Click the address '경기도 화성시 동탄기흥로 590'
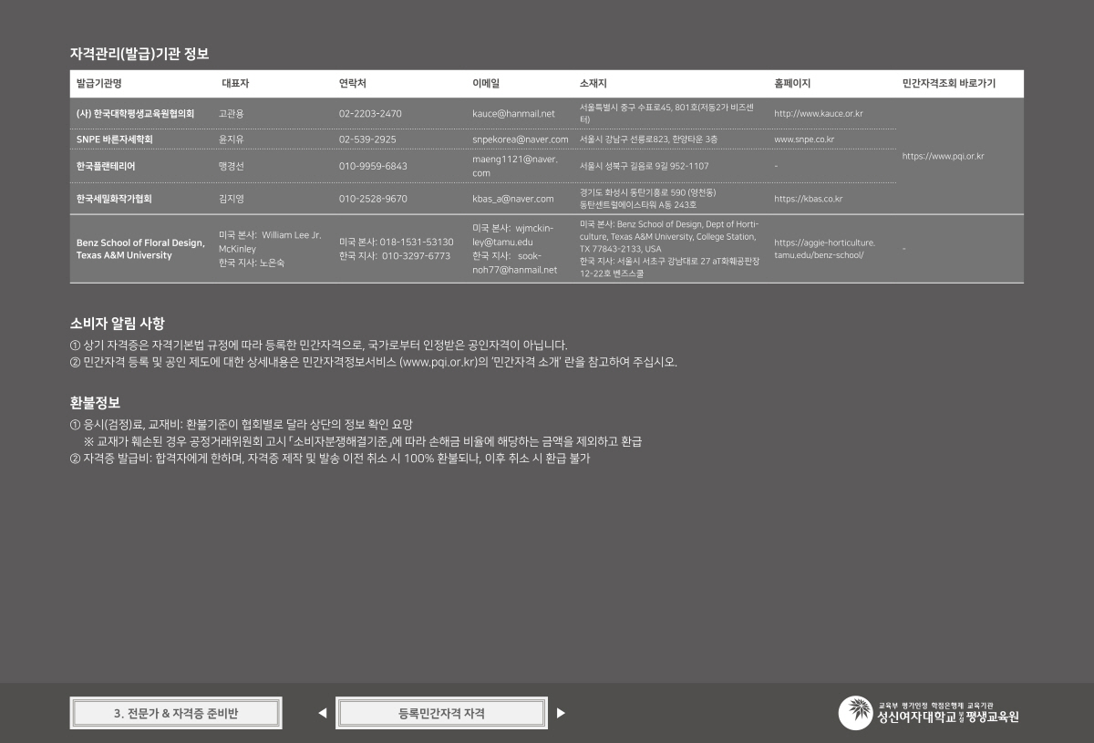Image resolution: width=1094 pixels, height=743 pixels. [x=648, y=199]
